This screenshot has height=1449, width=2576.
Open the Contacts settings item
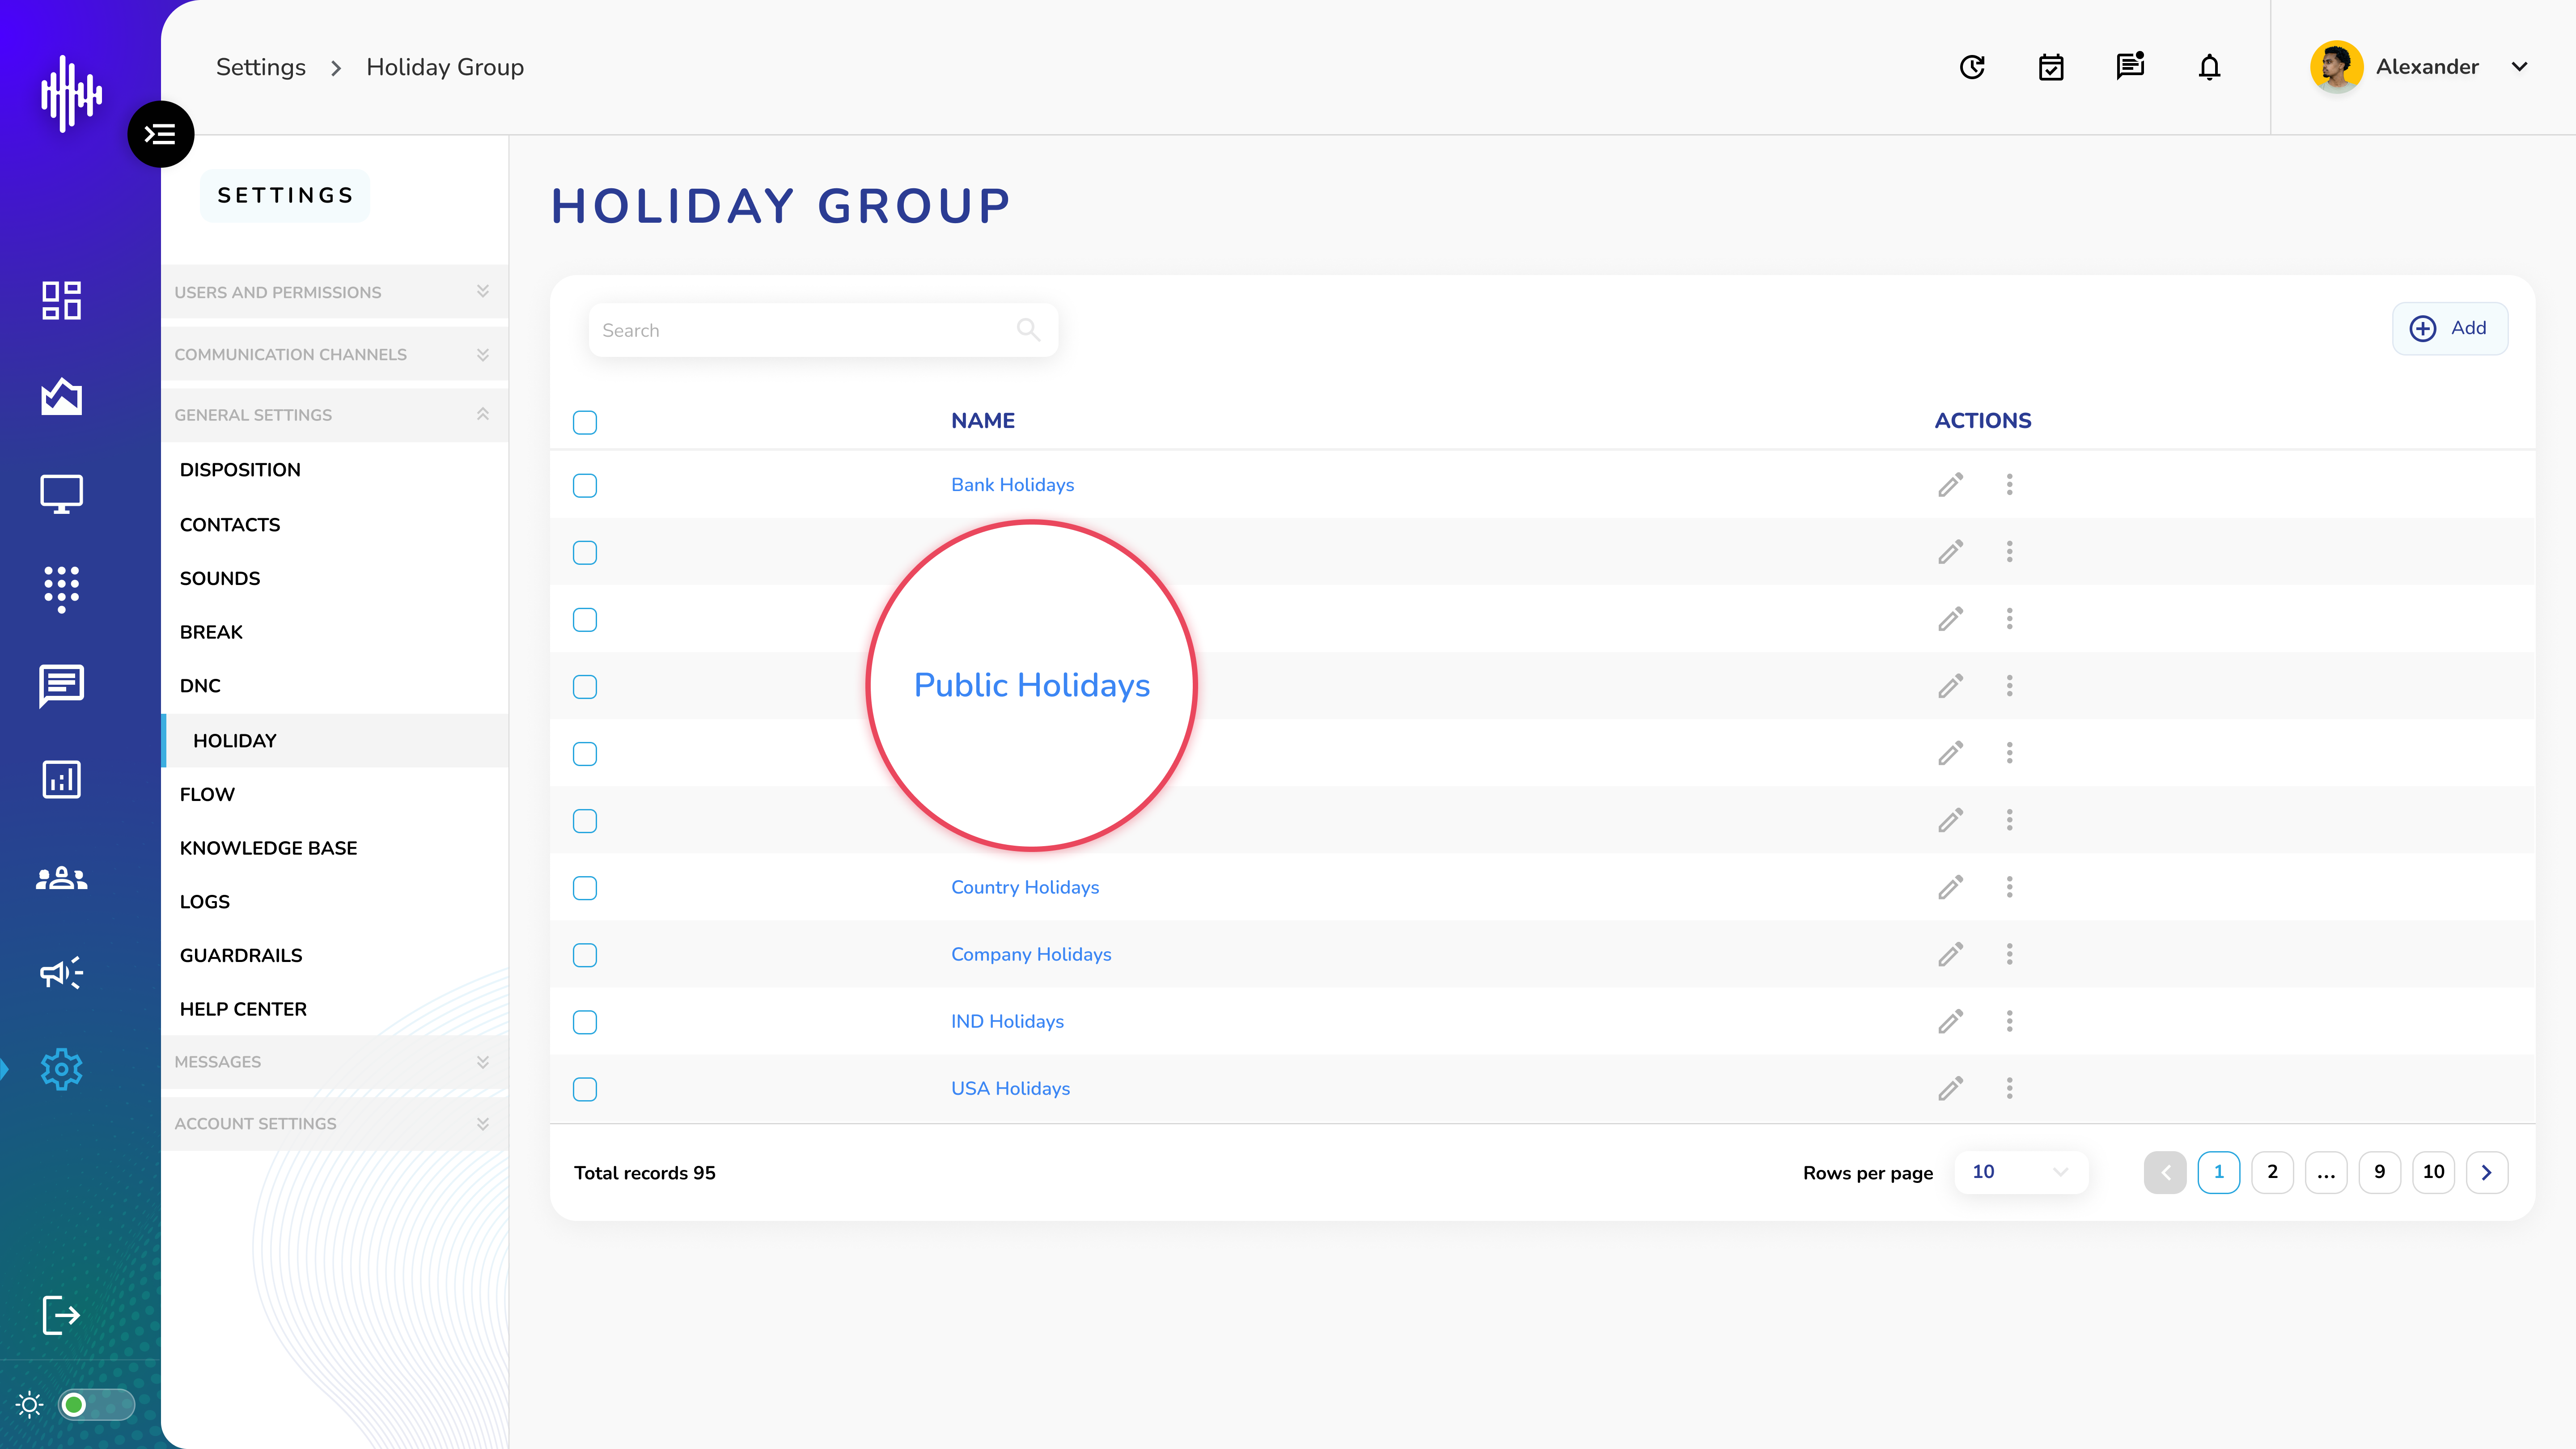pyautogui.click(x=230, y=525)
